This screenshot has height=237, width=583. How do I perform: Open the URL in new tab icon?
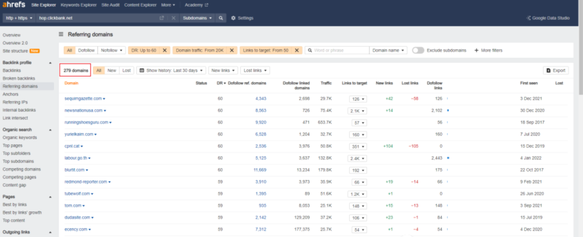[161, 18]
